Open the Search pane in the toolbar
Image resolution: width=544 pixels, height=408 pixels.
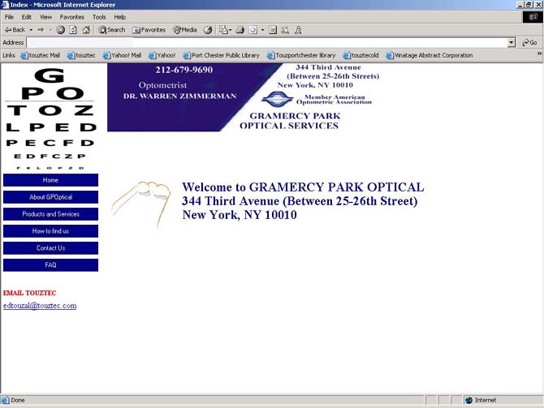coord(112,30)
